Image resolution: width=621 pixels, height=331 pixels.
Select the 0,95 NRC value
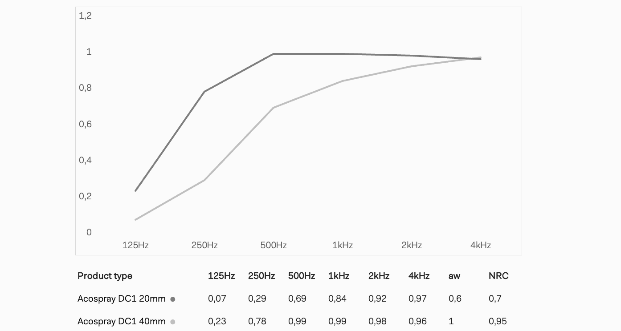point(498,321)
